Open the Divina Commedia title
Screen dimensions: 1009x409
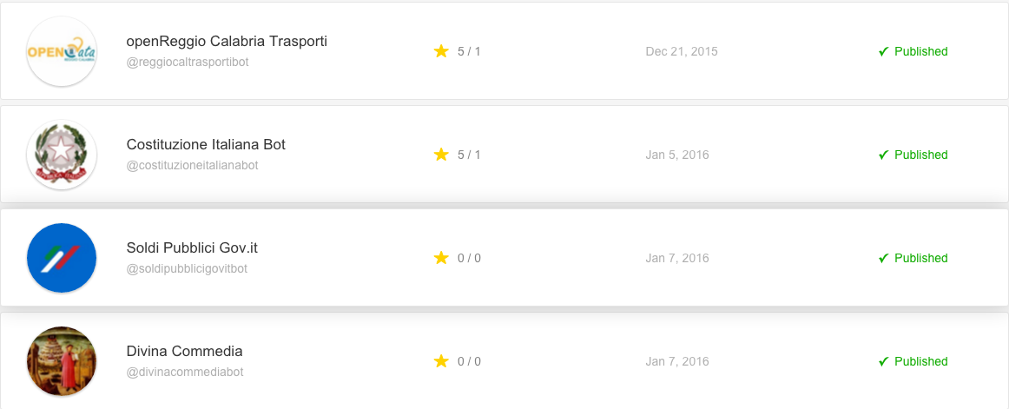185,352
